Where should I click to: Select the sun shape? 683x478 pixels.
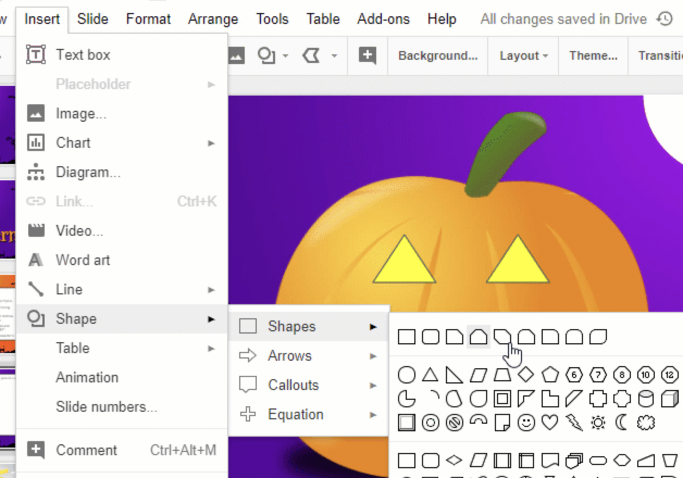pos(598,423)
